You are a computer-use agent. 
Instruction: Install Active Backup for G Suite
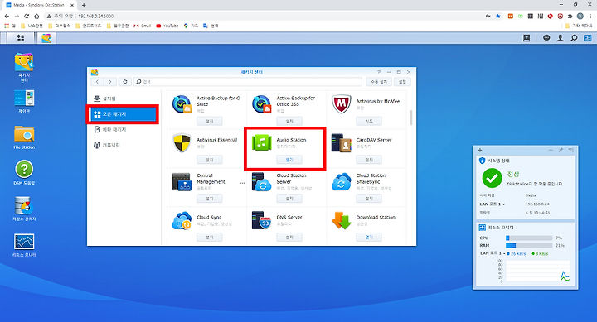coord(210,122)
